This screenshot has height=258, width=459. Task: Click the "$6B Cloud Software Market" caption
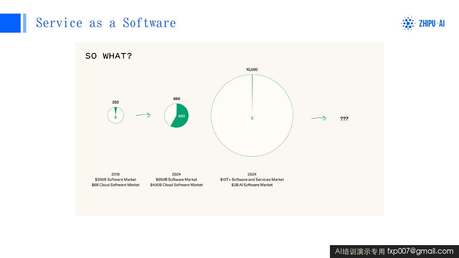(115, 185)
